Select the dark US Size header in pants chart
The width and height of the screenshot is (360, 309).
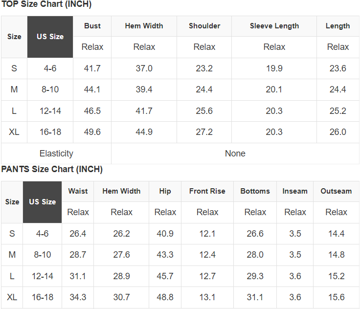point(42,202)
